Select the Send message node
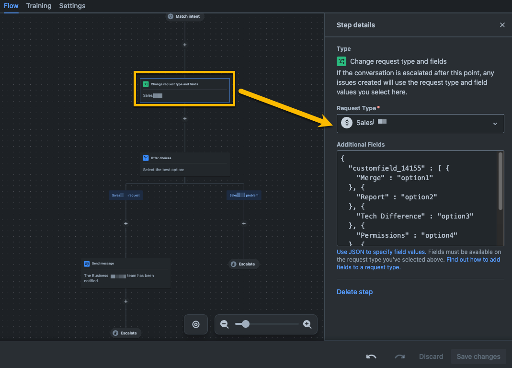 pos(125,273)
